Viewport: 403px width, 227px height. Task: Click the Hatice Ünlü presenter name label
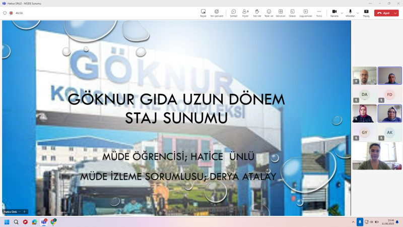click(x=10, y=212)
